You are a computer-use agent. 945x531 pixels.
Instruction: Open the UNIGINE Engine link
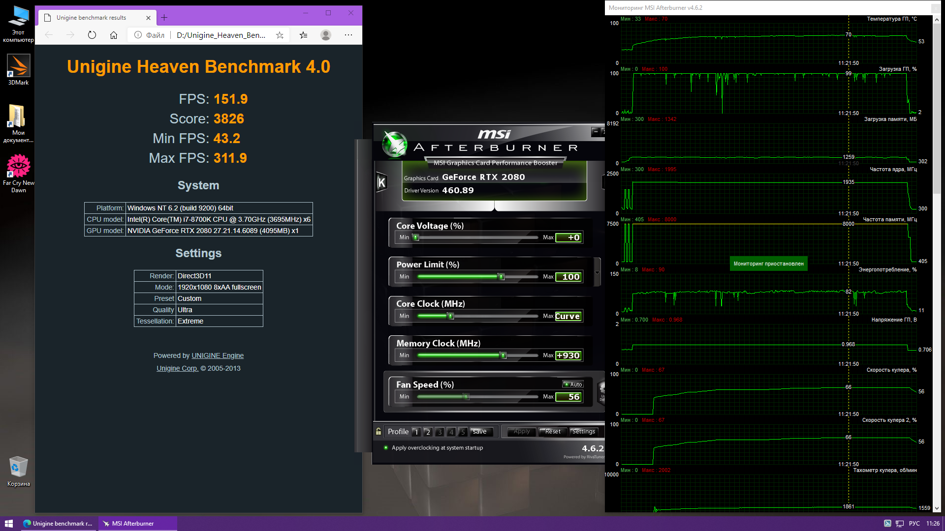[x=218, y=355]
